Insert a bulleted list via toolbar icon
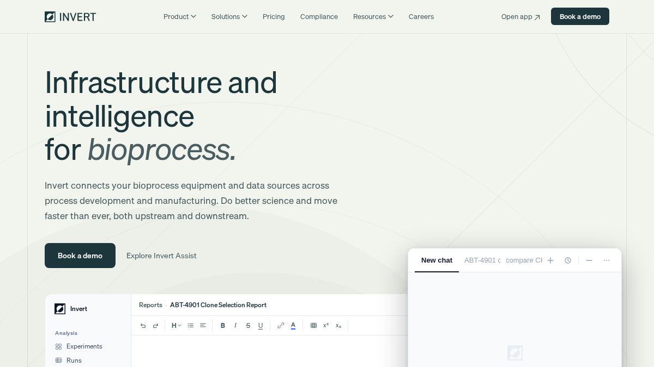654x367 pixels. pyautogui.click(x=190, y=326)
